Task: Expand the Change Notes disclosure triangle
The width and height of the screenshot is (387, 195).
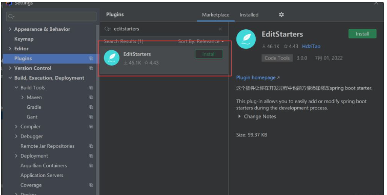Action: (x=239, y=116)
